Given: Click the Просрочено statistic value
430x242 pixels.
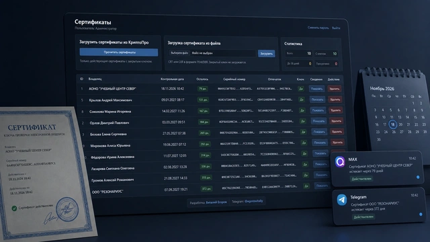Looking at the screenshot, I should 336,64.
